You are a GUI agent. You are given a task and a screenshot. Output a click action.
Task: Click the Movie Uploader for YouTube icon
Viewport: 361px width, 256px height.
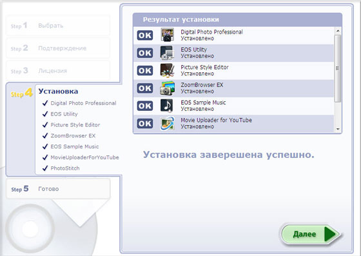click(x=168, y=124)
